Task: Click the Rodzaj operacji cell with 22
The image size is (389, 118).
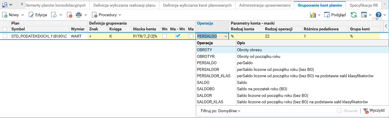Action: pyautogui.click(x=282, y=36)
